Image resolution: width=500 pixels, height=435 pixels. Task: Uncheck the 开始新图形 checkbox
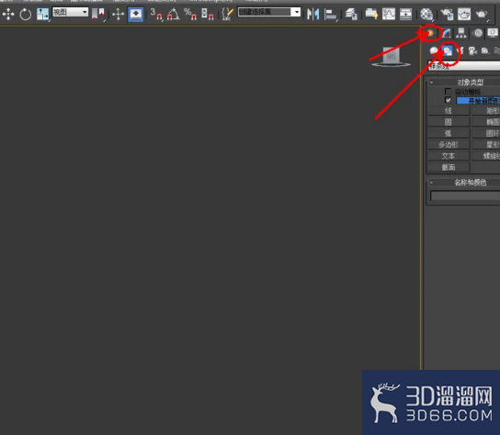click(x=448, y=100)
